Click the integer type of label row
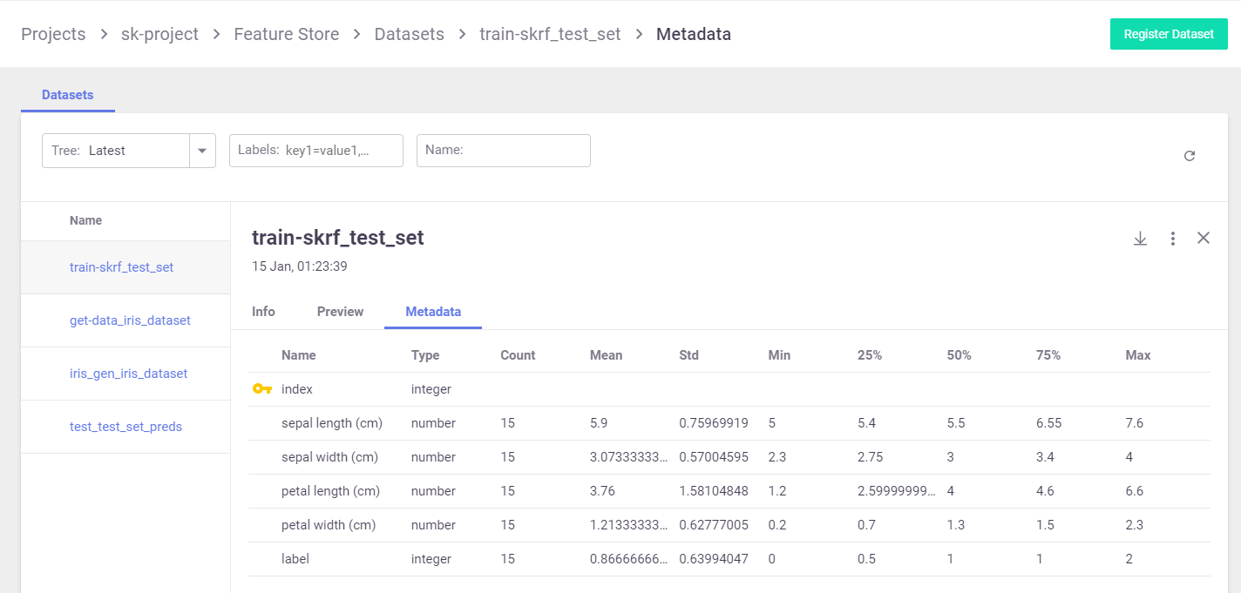 [x=431, y=559]
